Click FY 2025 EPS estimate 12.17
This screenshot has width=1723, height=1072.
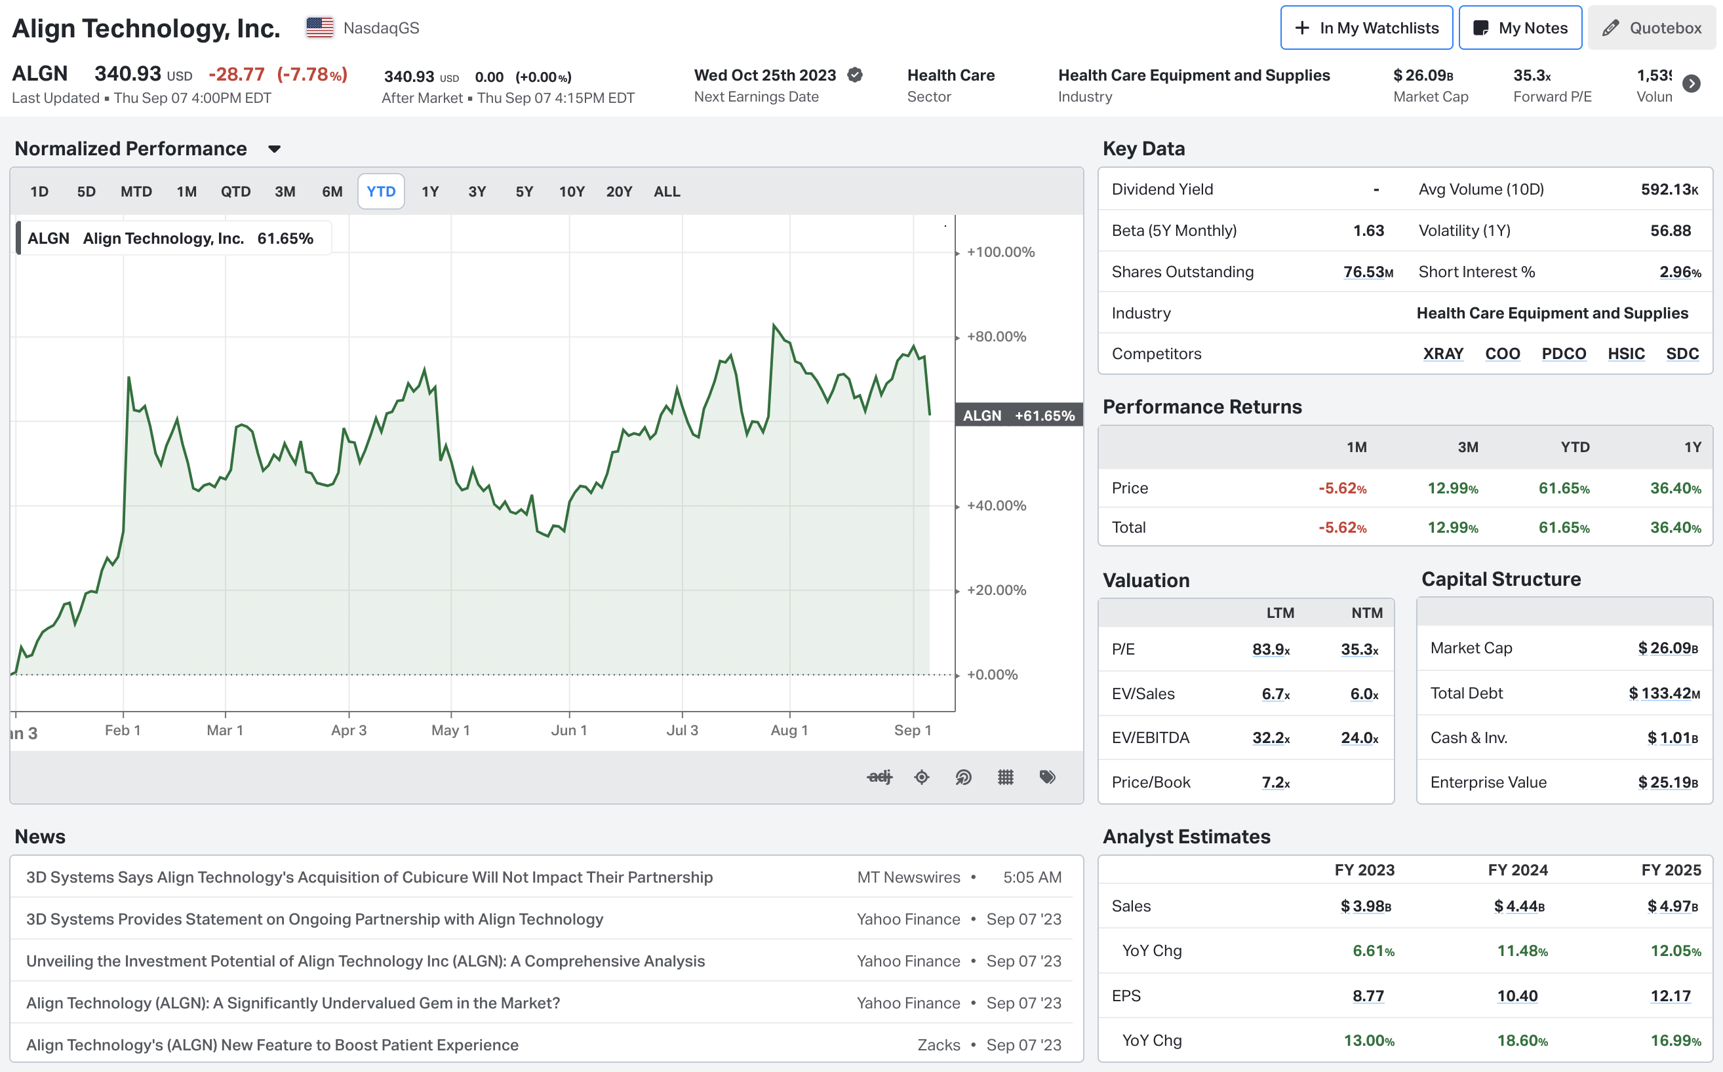tap(1671, 996)
